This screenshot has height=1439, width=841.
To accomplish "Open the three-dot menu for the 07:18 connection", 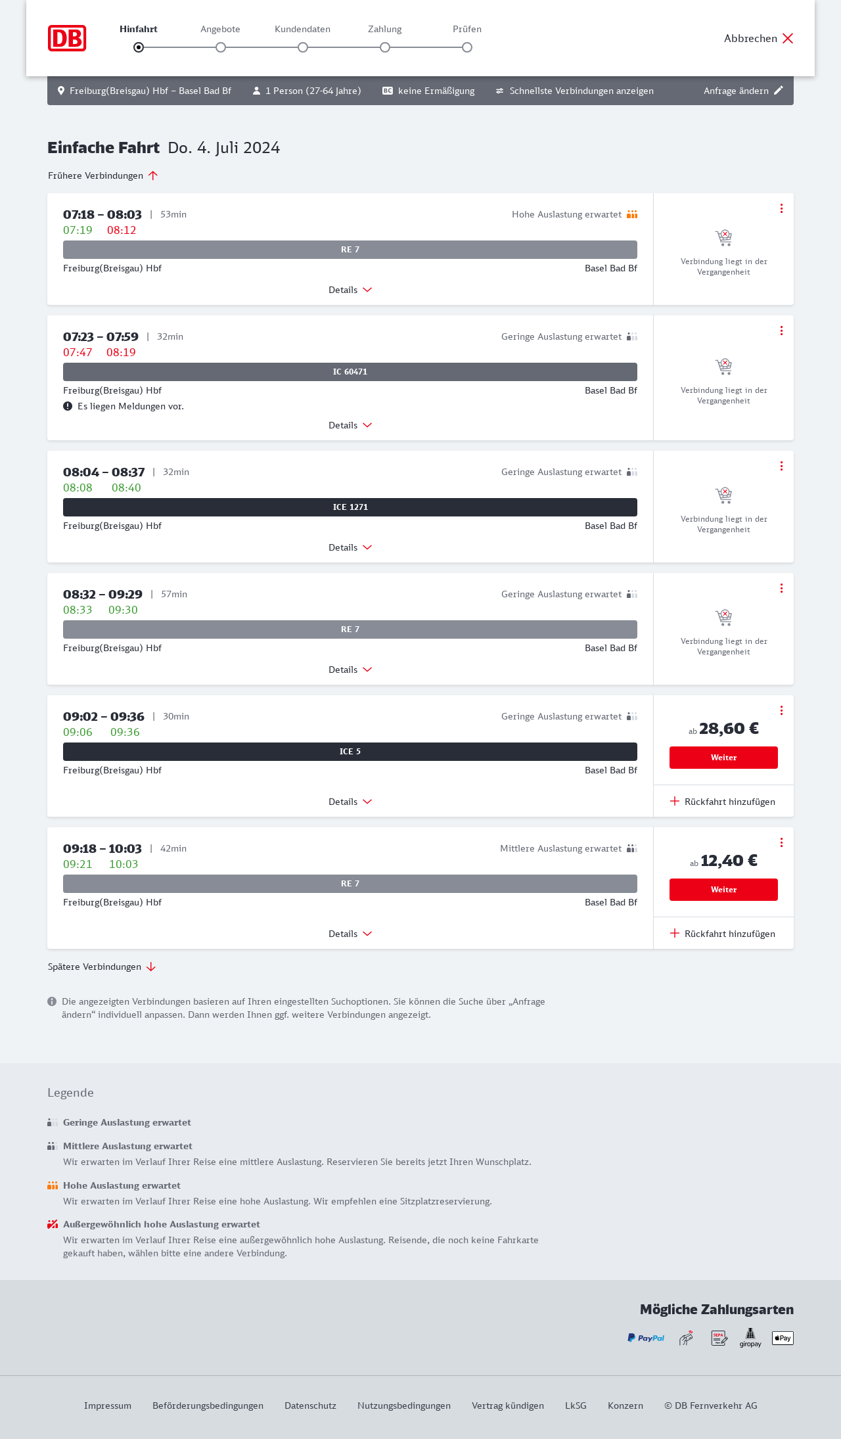I will (x=781, y=208).
